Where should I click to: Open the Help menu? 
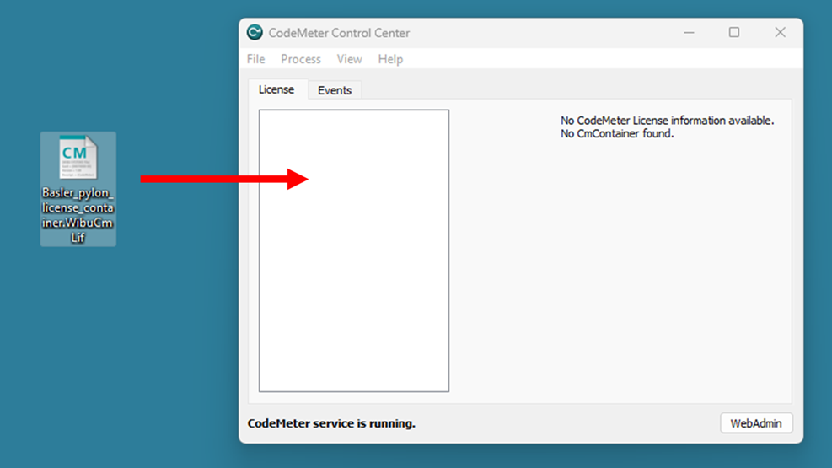coord(390,59)
